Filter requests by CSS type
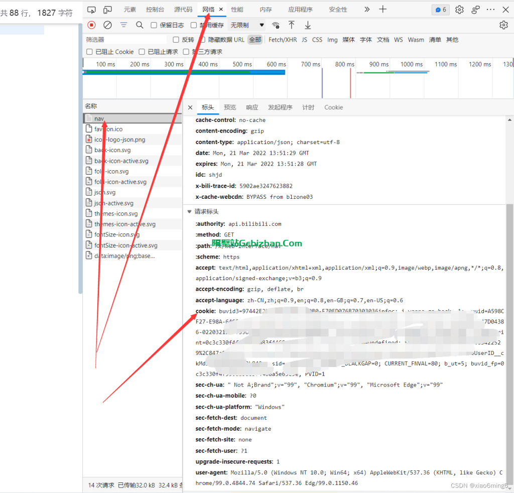Screen dimensions: 514x493 coord(317,40)
